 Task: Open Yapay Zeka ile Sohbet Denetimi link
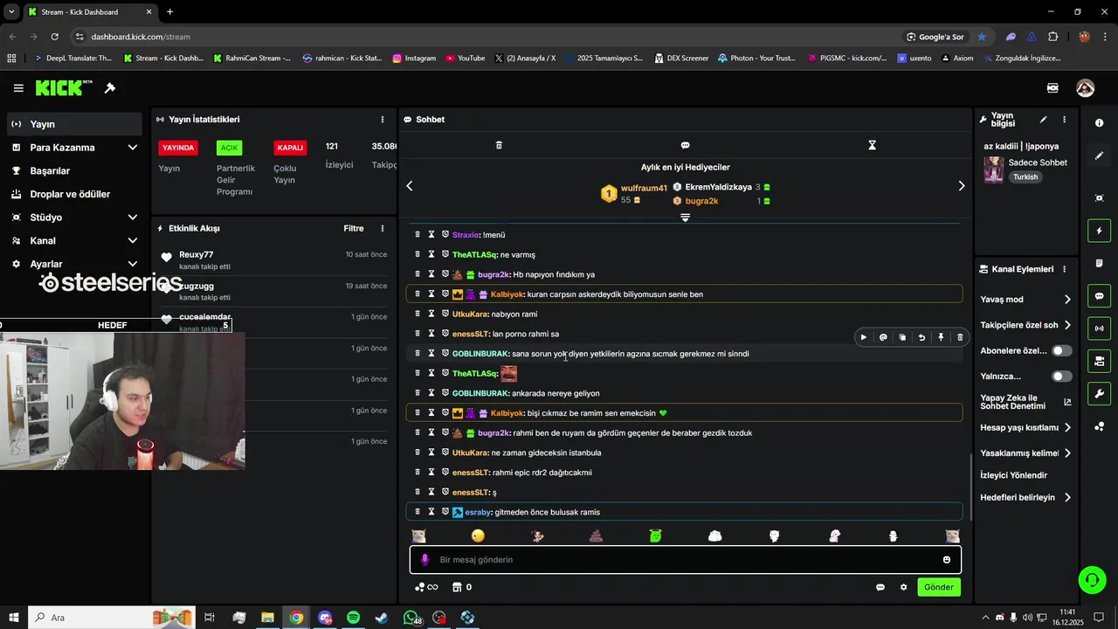point(1026,402)
